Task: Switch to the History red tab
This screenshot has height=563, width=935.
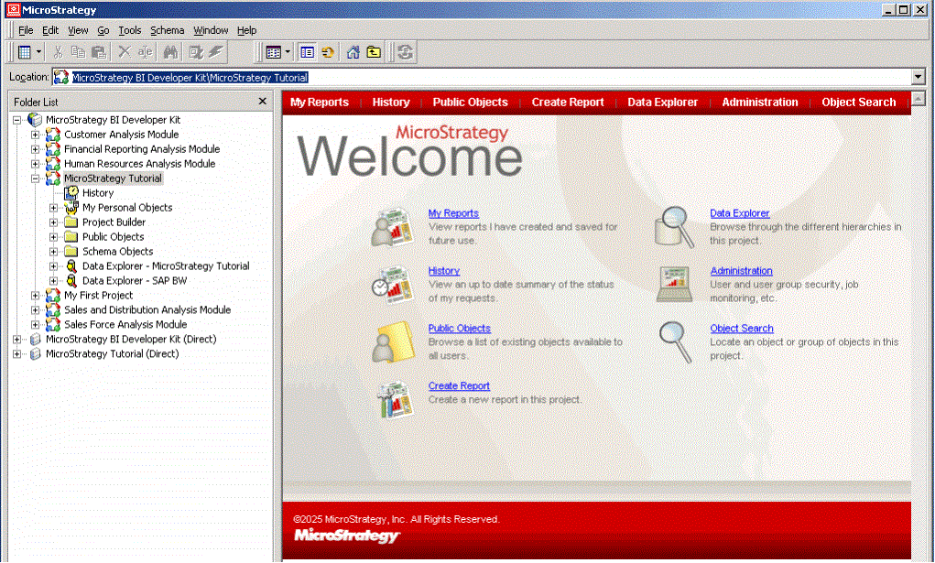Action: coord(391,103)
